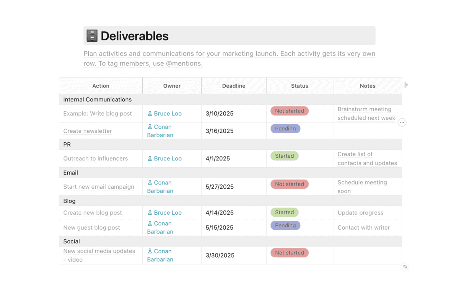Click the add-column handle right of Notes header

click(406, 85)
